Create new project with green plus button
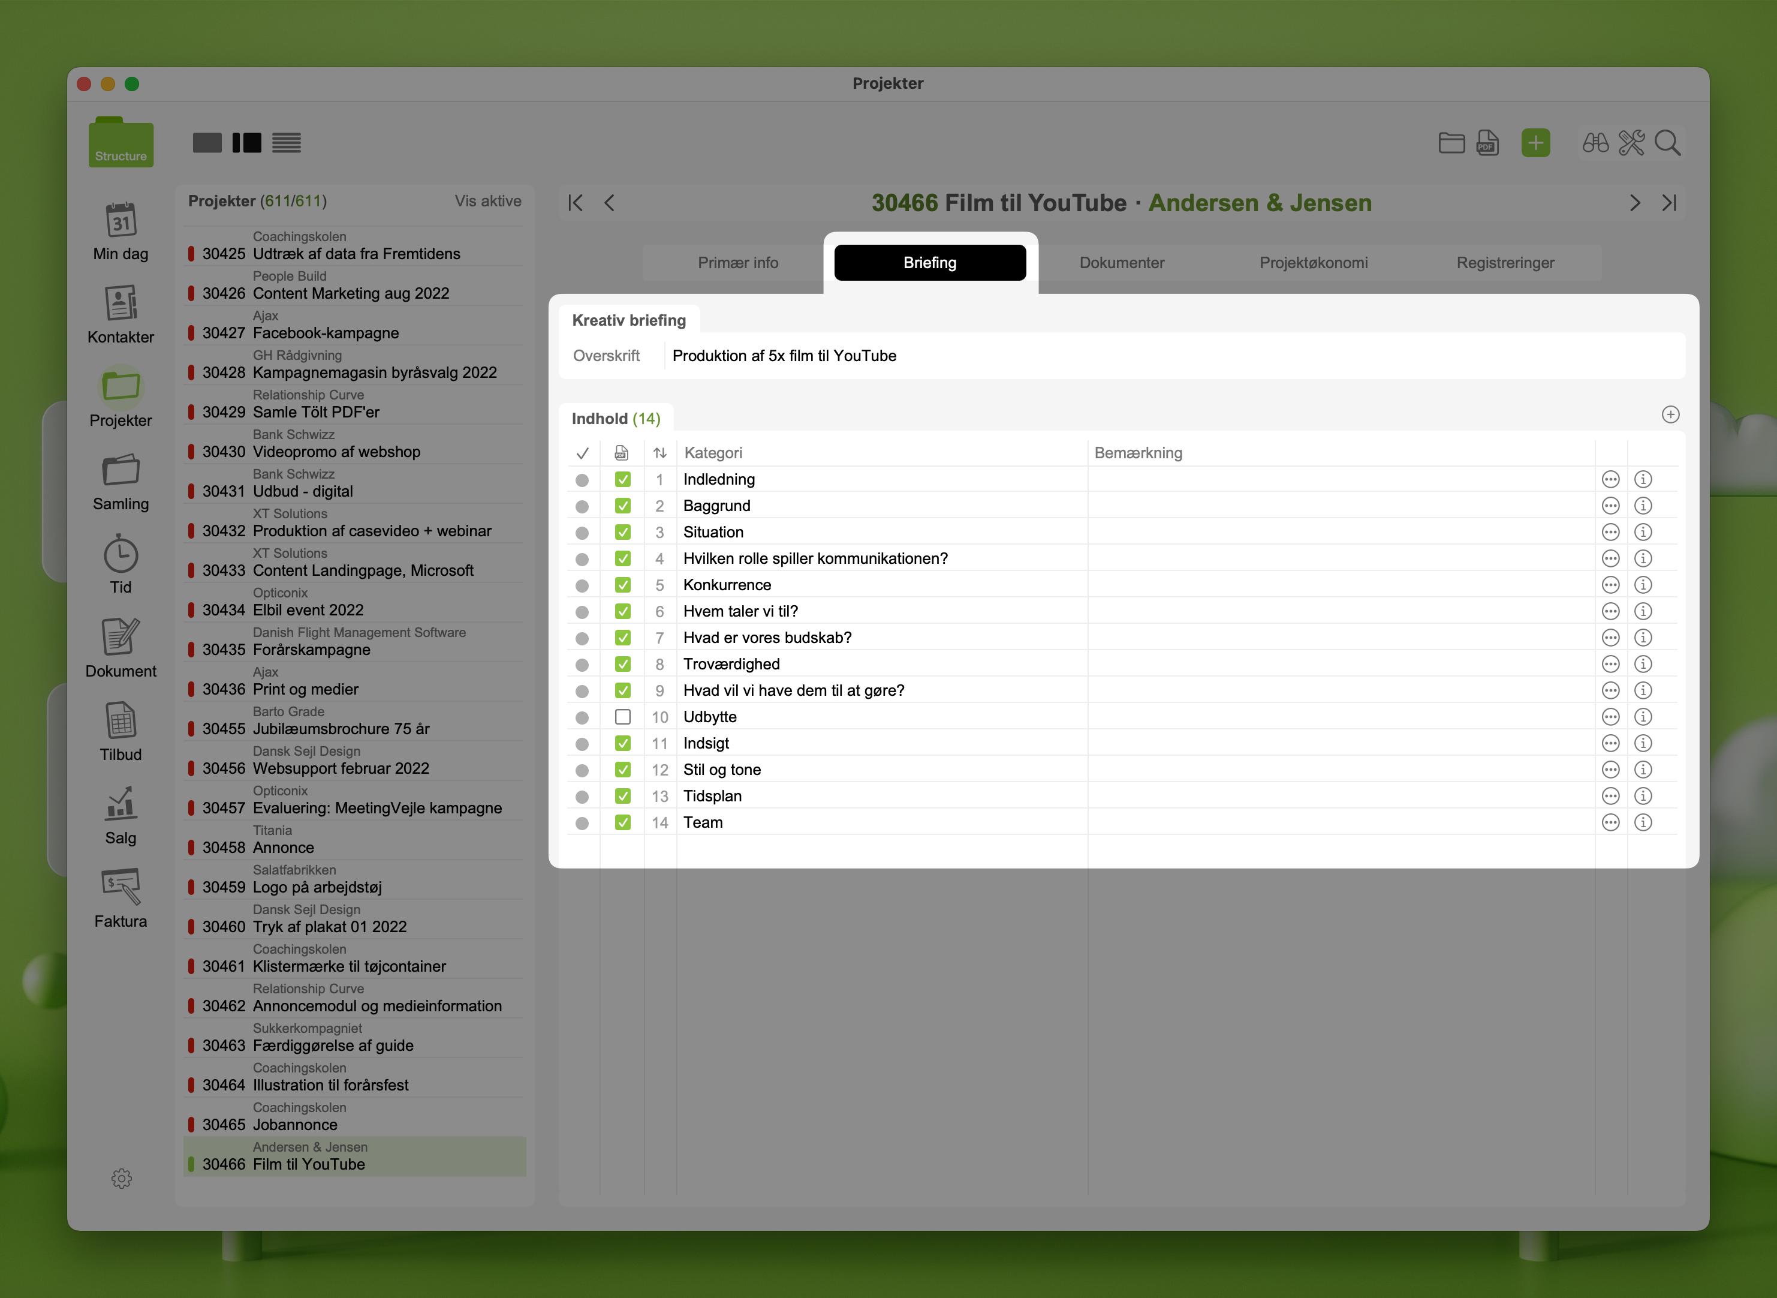Screen dimensions: 1777x1298 pyautogui.click(x=1535, y=143)
